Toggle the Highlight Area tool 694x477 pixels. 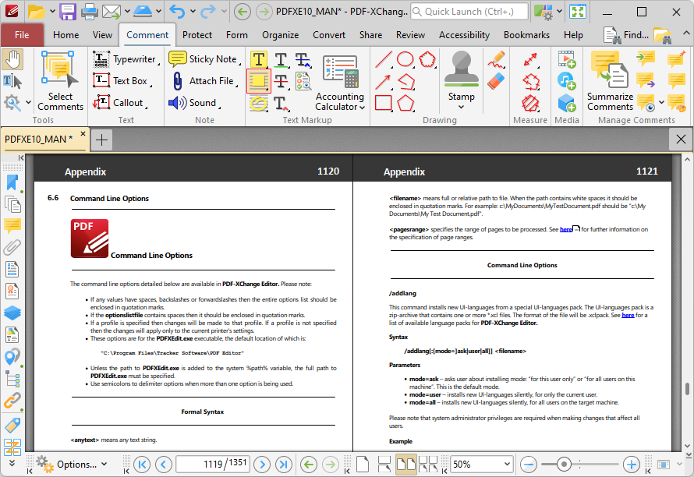[258, 81]
